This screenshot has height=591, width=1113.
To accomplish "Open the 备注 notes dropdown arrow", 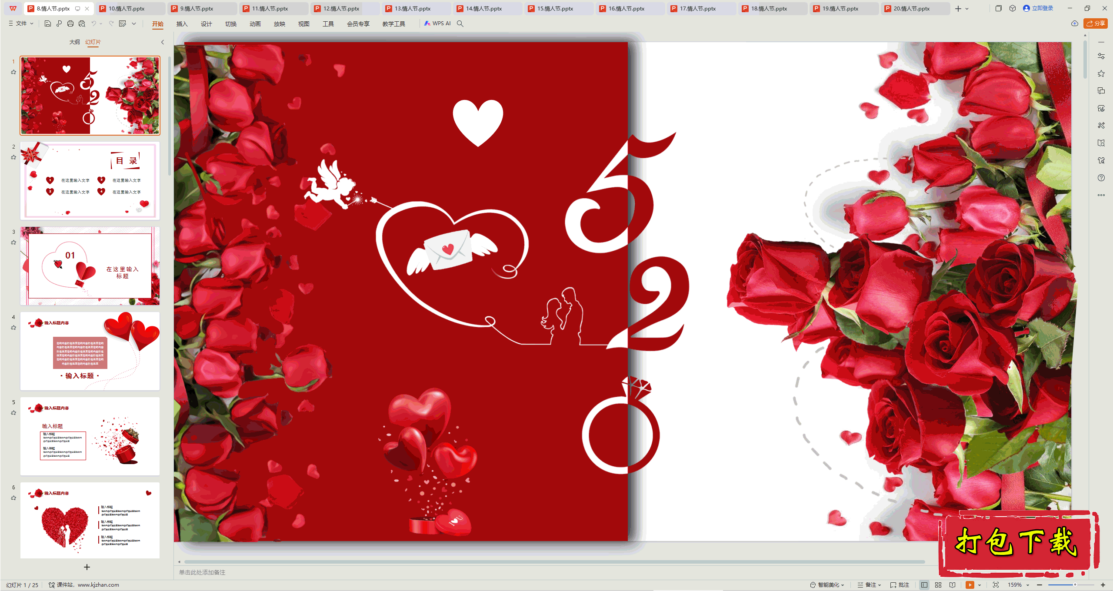I will [x=880, y=585].
